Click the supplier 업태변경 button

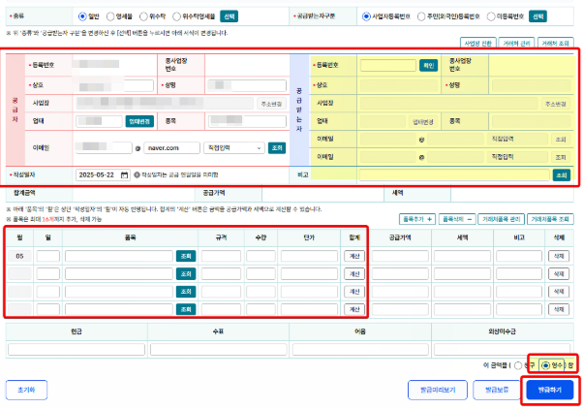pyautogui.click(x=139, y=121)
